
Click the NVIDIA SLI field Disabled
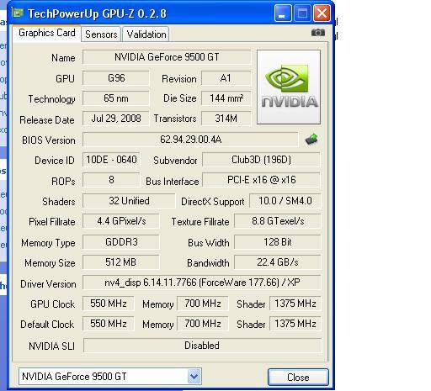202,346
